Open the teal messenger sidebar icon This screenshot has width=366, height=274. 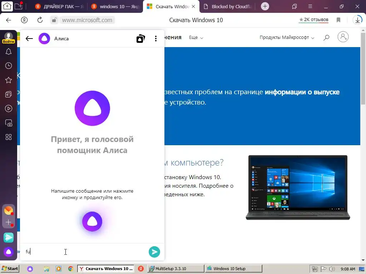pos(9,238)
